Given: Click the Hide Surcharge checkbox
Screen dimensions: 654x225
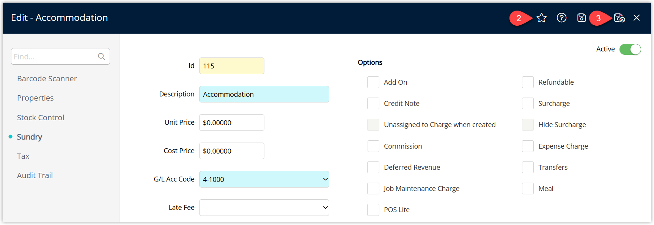Looking at the screenshot, I should pyautogui.click(x=528, y=124).
